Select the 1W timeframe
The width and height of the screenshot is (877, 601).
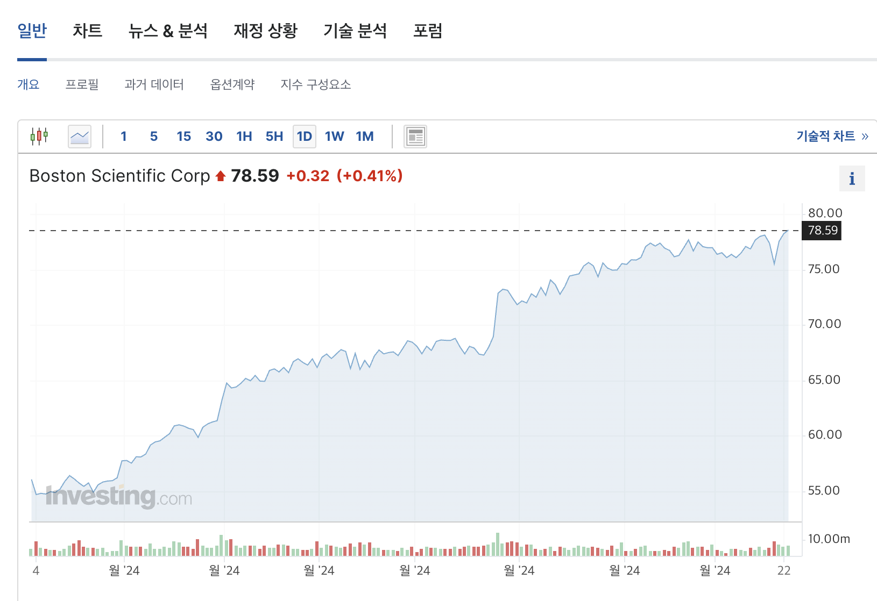[x=335, y=136]
